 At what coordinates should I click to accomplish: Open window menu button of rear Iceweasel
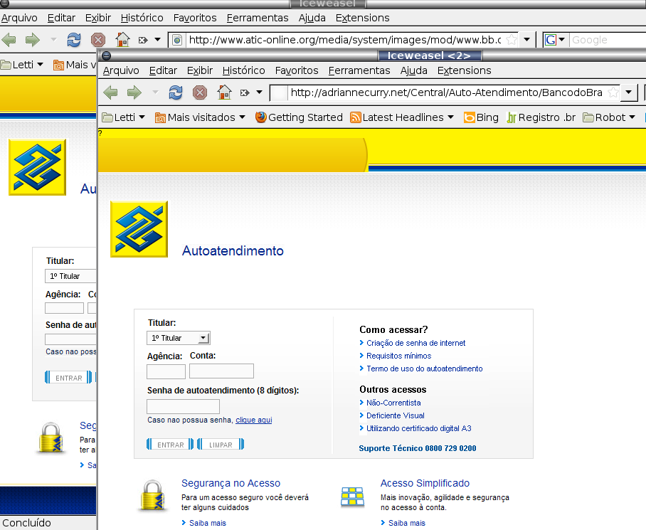[5, 4]
